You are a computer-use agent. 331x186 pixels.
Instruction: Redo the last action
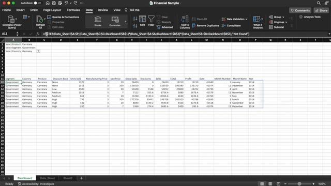76,3
